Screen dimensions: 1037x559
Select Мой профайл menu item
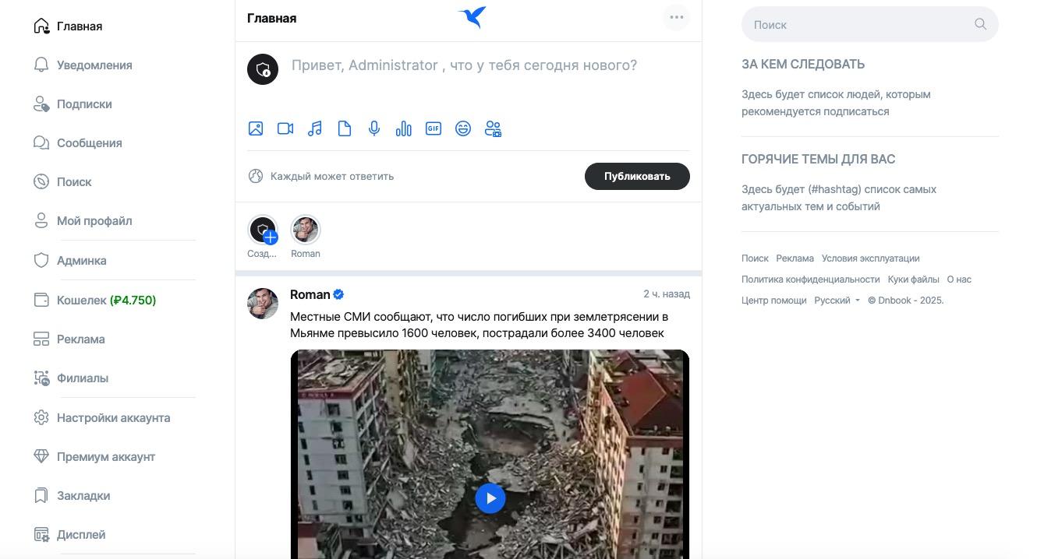pyautogui.click(x=94, y=220)
